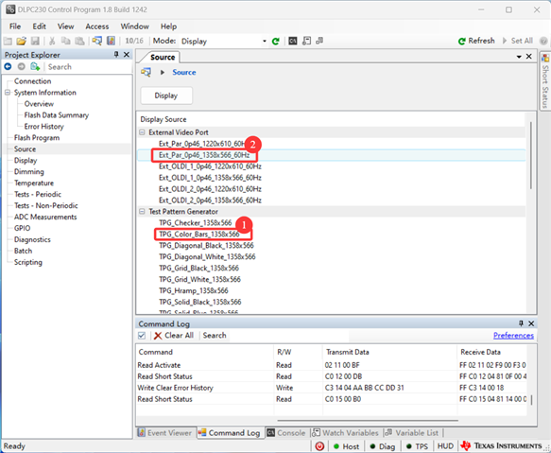Click the Cut scissors toolbar icon
This screenshot has width=551, height=453.
[52, 42]
